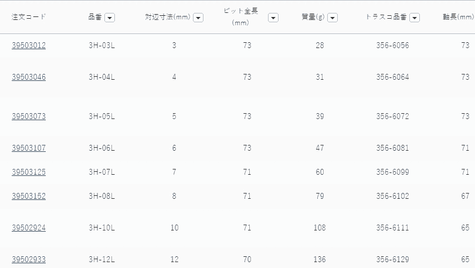Image resolution: width=475 pixels, height=268 pixels.
Task: Open order code link 39502924
Action: coord(29,227)
